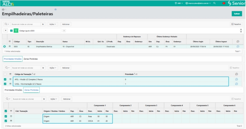
Task: Sort by Prioridade column header
Action: pyautogui.click(x=131, y=74)
